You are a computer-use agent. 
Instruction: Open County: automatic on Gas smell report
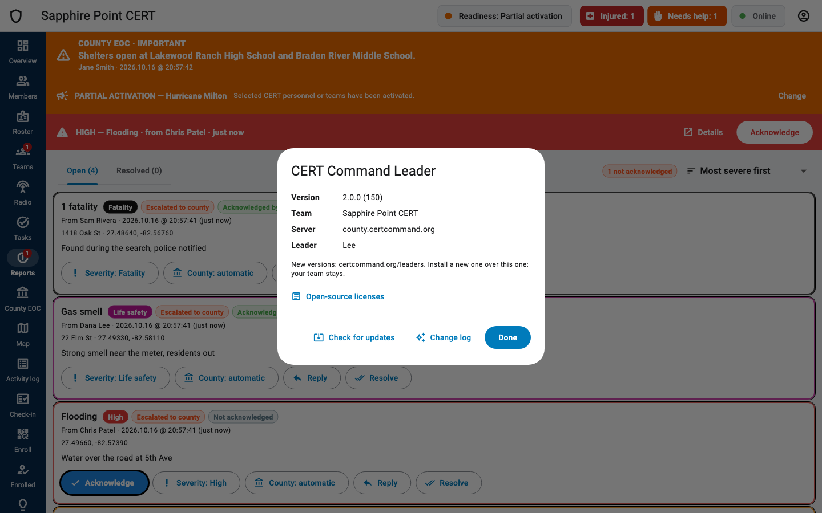tap(227, 378)
